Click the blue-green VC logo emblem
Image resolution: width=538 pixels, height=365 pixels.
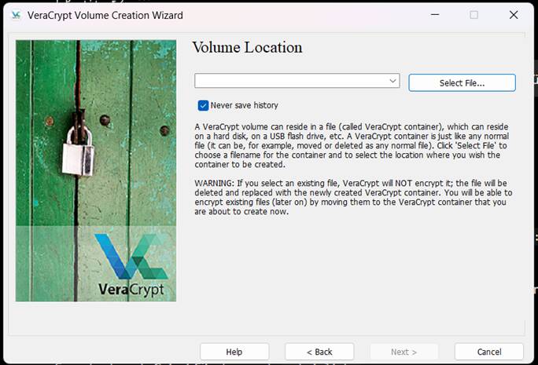131,256
